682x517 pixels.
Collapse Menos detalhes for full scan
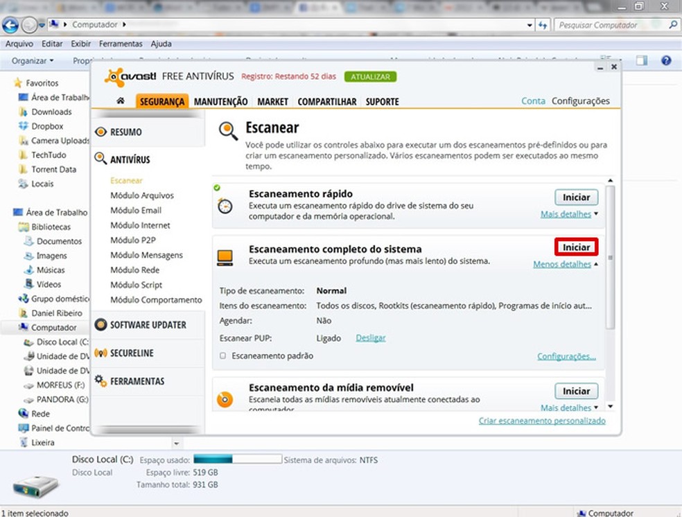566,264
